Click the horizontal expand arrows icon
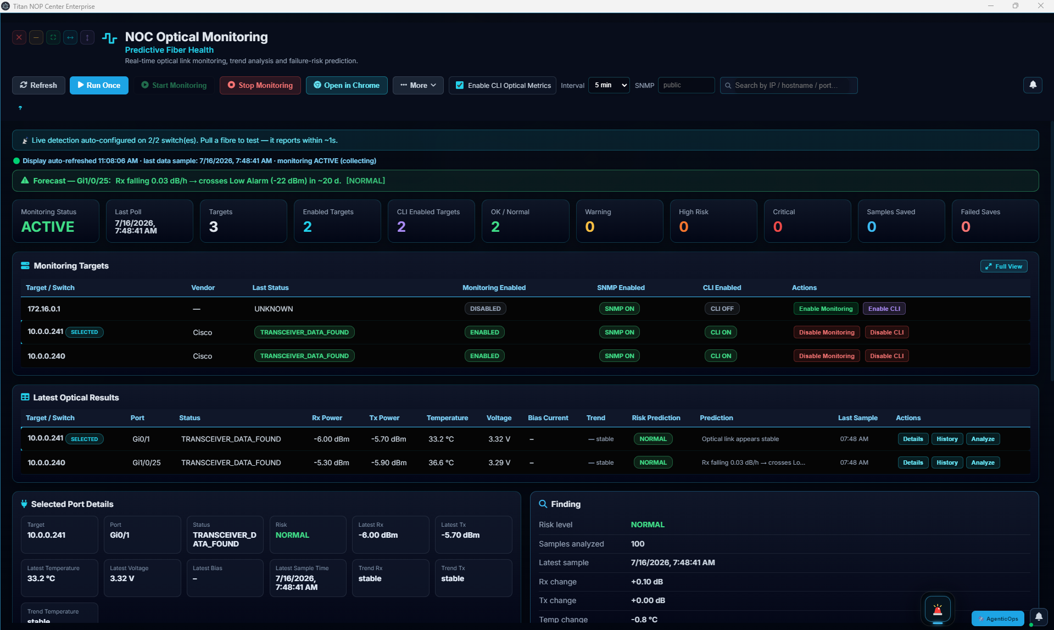The height and width of the screenshot is (630, 1054). point(70,38)
